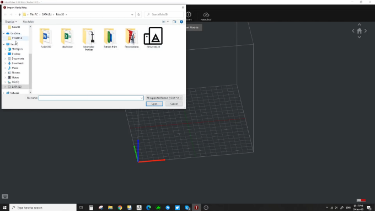Click the Search Raise3D box
Image resolution: width=375 pixels, height=211 pixels.
pyautogui.click(x=164, y=14)
